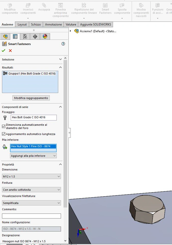Collapse the Risultati section
This screenshot has height=245, width=172.
click(x=61, y=67)
